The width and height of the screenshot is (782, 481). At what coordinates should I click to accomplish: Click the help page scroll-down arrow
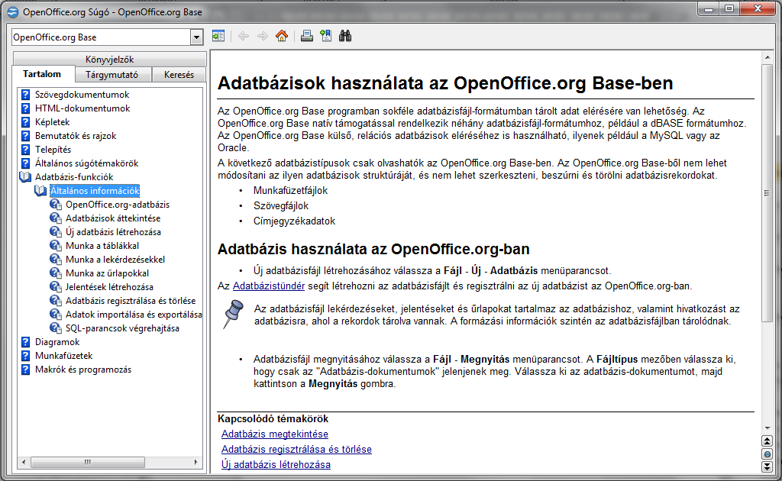pyautogui.click(x=767, y=428)
